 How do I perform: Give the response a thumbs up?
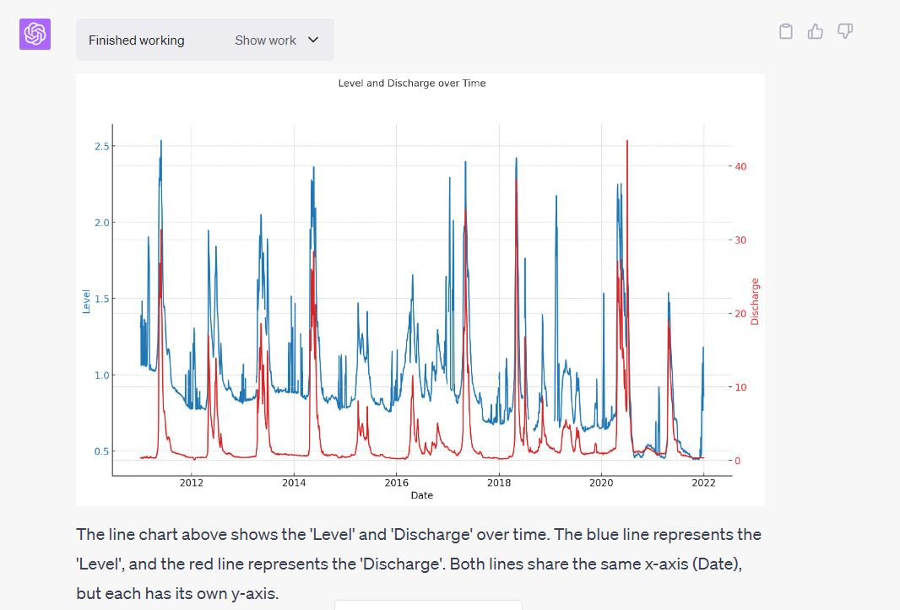click(x=816, y=32)
